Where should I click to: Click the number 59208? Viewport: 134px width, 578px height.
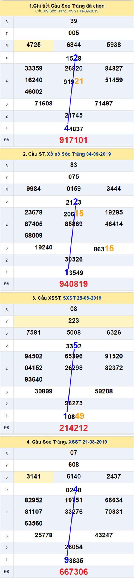[104, 391]
